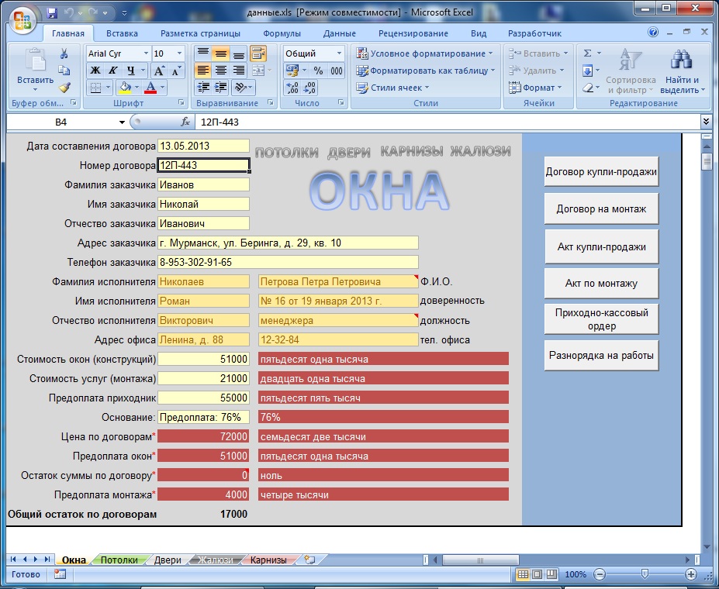Image resolution: width=719 pixels, height=589 pixels.
Task: Click the horizontal scrollbar thumb
Action: pos(480,560)
